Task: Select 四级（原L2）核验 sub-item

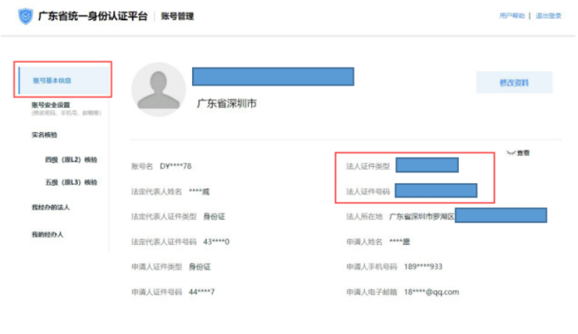Action: coord(71,159)
